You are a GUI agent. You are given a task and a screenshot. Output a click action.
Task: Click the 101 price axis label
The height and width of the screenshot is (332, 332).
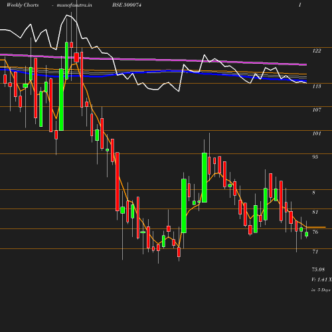317,133
